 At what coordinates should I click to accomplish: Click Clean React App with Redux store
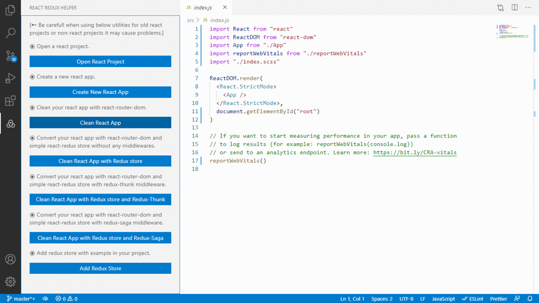coord(100,161)
